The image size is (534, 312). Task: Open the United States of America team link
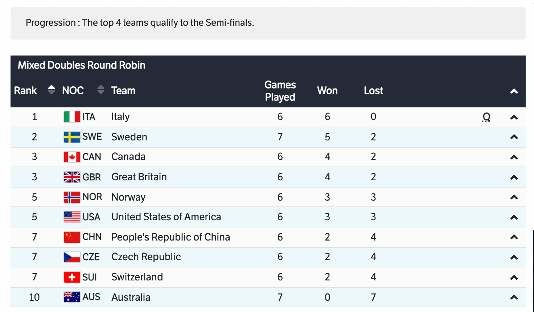[x=166, y=217]
